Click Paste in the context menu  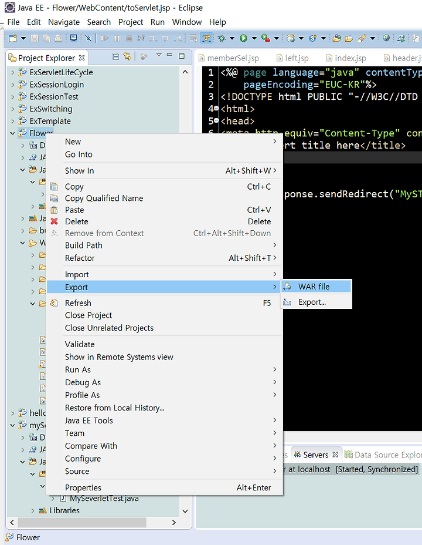point(164,210)
